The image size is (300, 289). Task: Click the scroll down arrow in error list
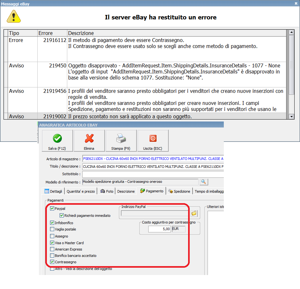click(291, 117)
